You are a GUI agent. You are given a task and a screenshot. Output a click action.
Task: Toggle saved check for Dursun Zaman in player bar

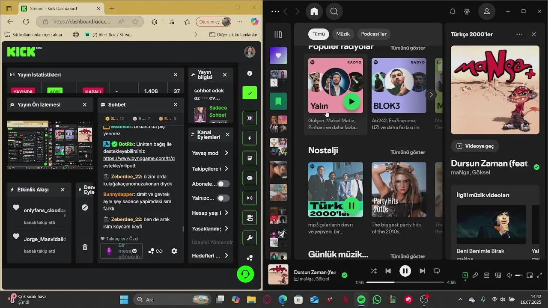point(345,275)
